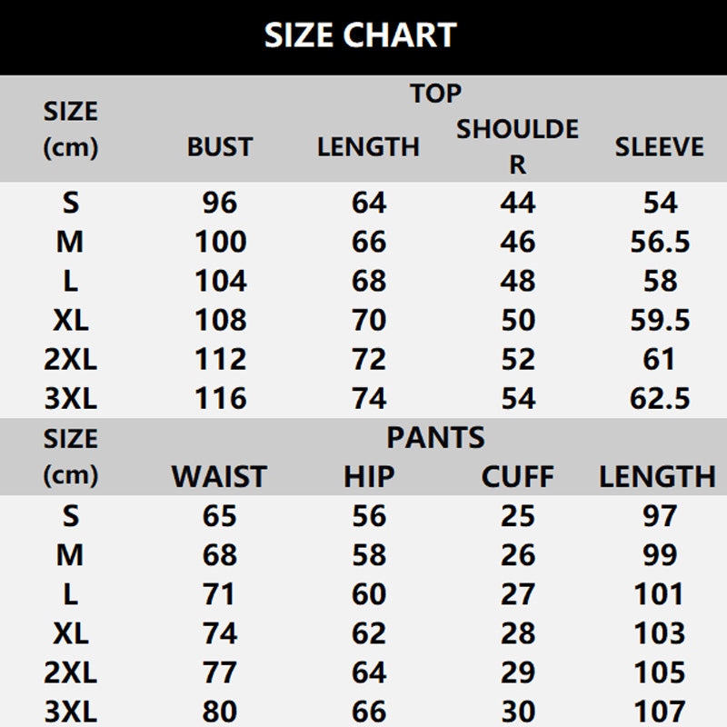
Task: Click waist value 74 for size XL
Action: (x=220, y=633)
